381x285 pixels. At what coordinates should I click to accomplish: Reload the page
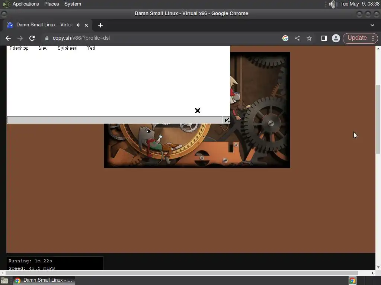tap(32, 38)
